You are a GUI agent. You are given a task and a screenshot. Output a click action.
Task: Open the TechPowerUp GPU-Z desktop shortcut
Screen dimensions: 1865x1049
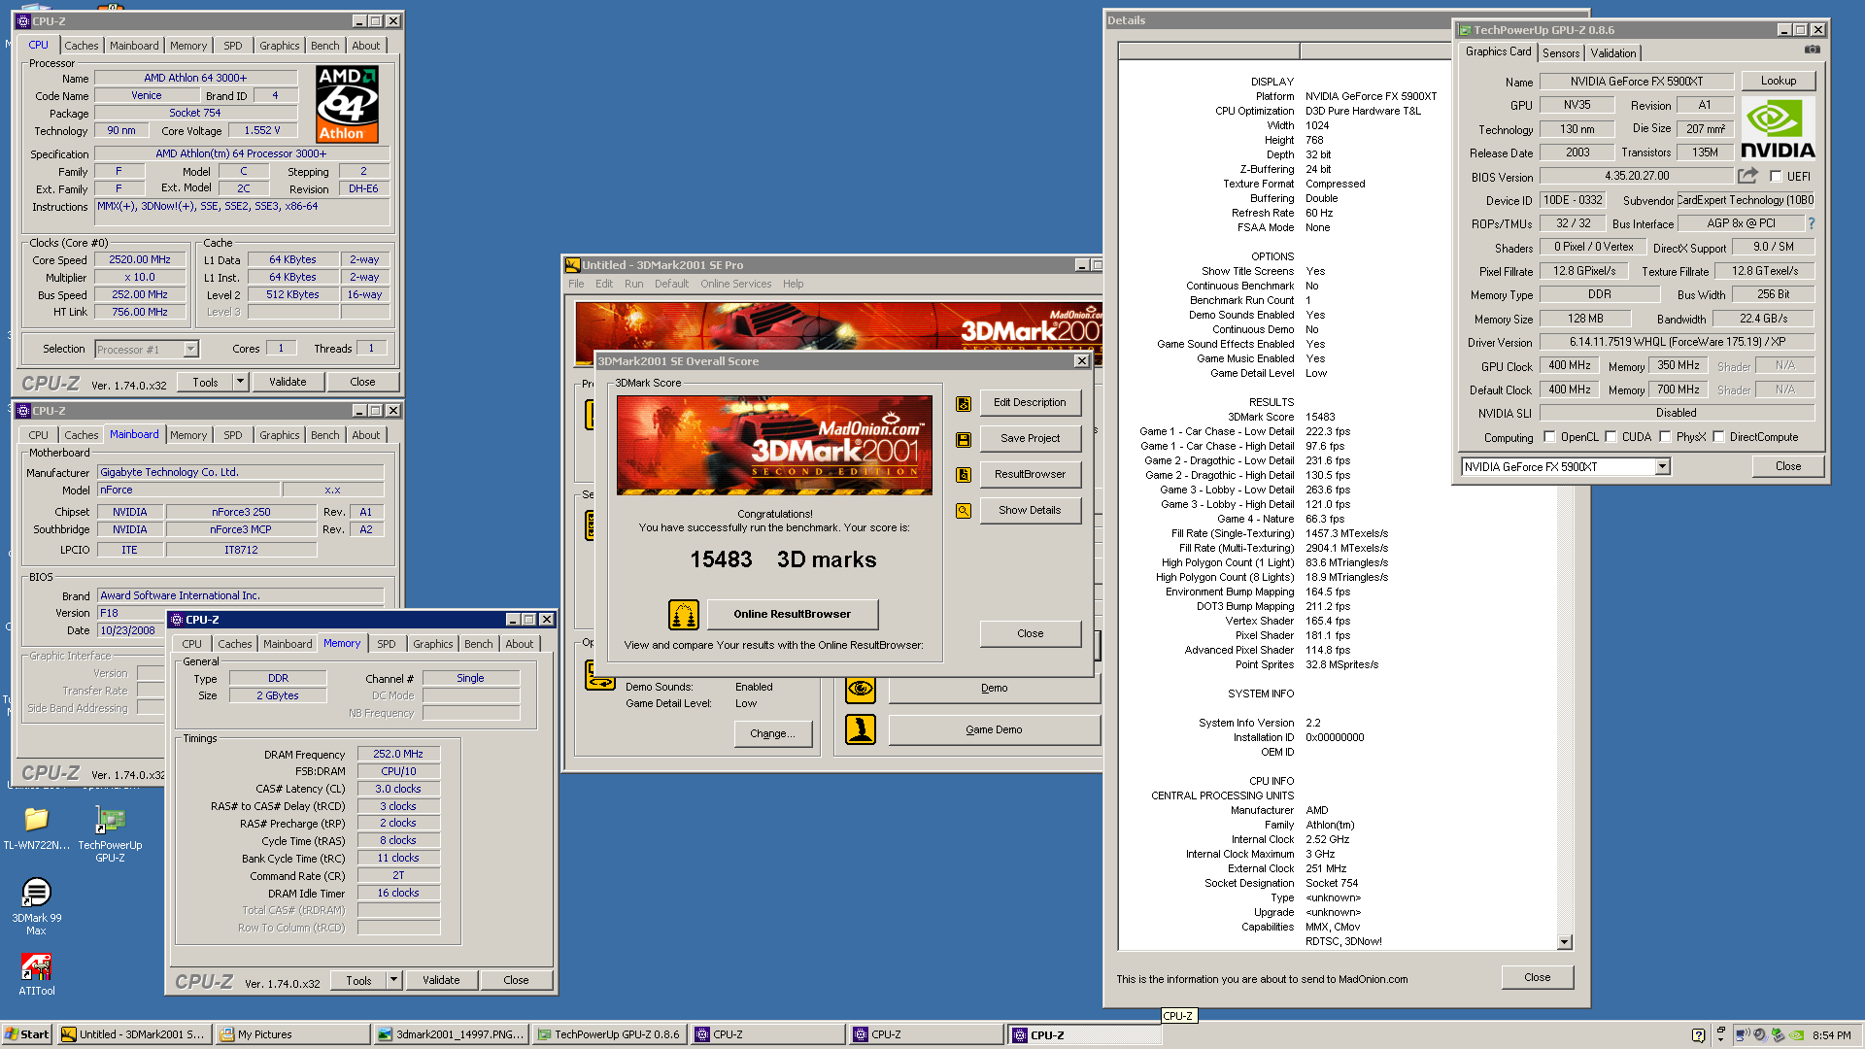(x=110, y=835)
